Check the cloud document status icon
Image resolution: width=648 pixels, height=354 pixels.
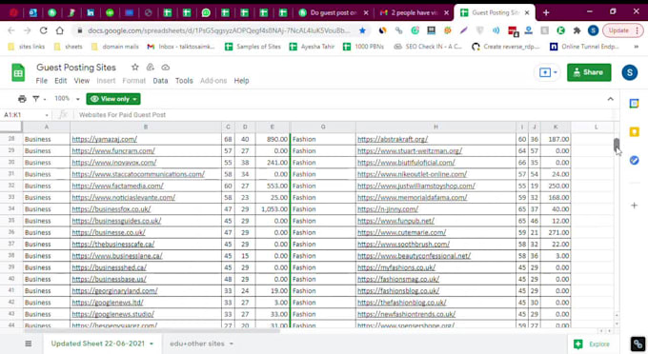(x=165, y=68)
